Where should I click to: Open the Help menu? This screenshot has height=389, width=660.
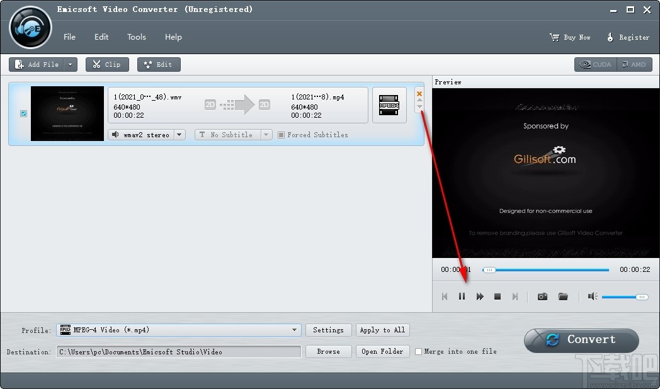pos(173,37)
